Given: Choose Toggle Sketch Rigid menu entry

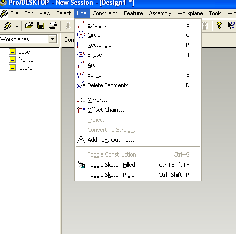Looking at the screenshot, I should tap(138, 175).
